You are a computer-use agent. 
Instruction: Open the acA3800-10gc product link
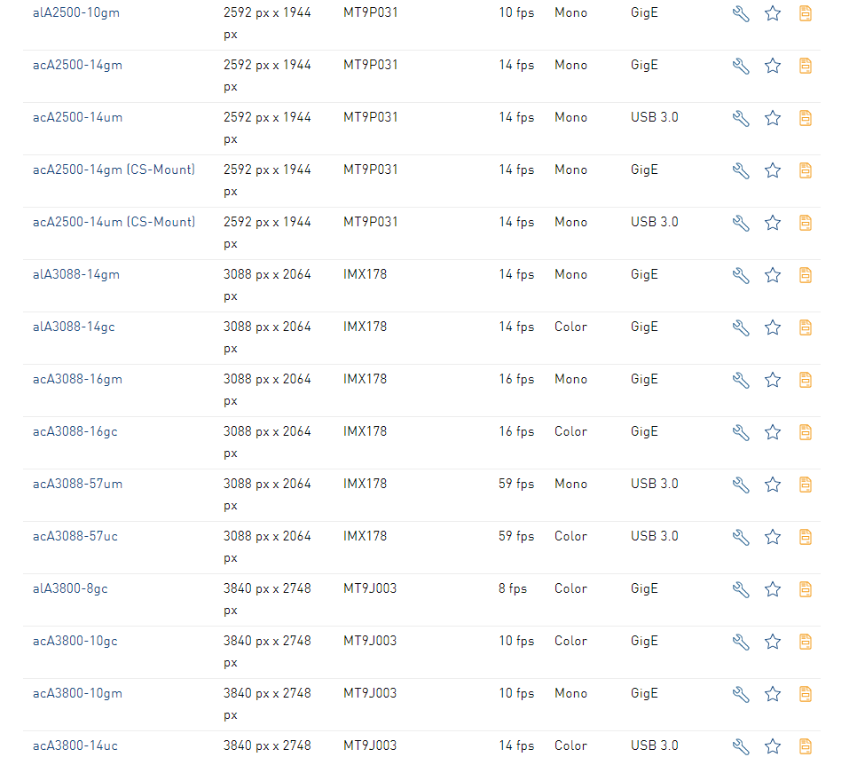[x=75, y=641]
